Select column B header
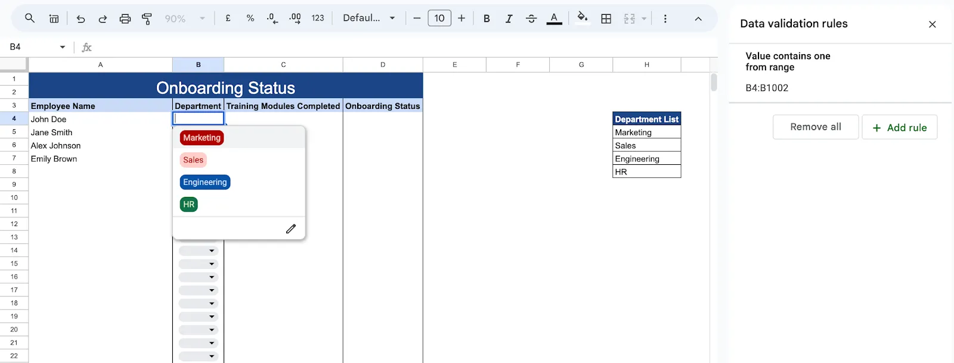The height and width of the screenshot is (363, 954). 199,65
